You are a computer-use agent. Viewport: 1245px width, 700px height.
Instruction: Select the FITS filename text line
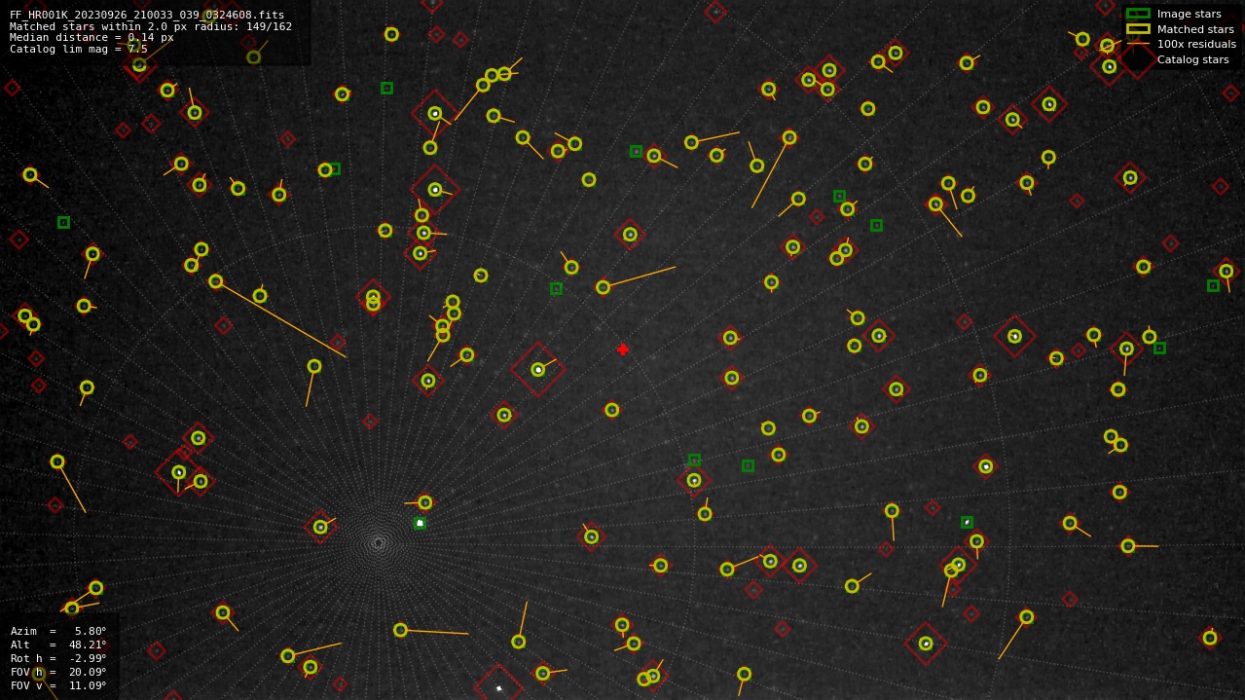147,15
